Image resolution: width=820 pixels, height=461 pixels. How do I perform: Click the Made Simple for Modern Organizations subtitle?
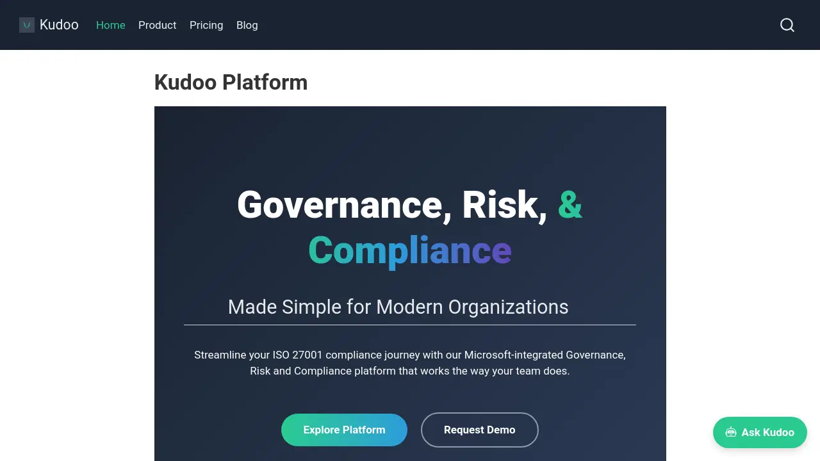(398, 307)
